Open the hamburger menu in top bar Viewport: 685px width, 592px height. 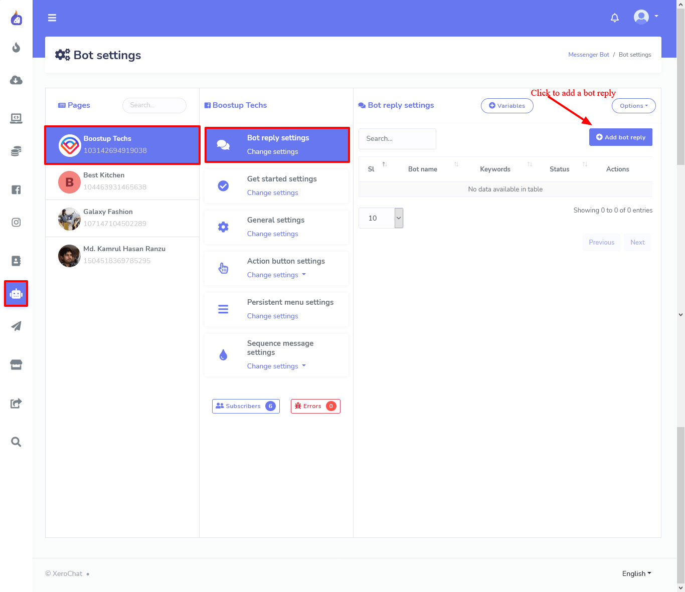52,18
